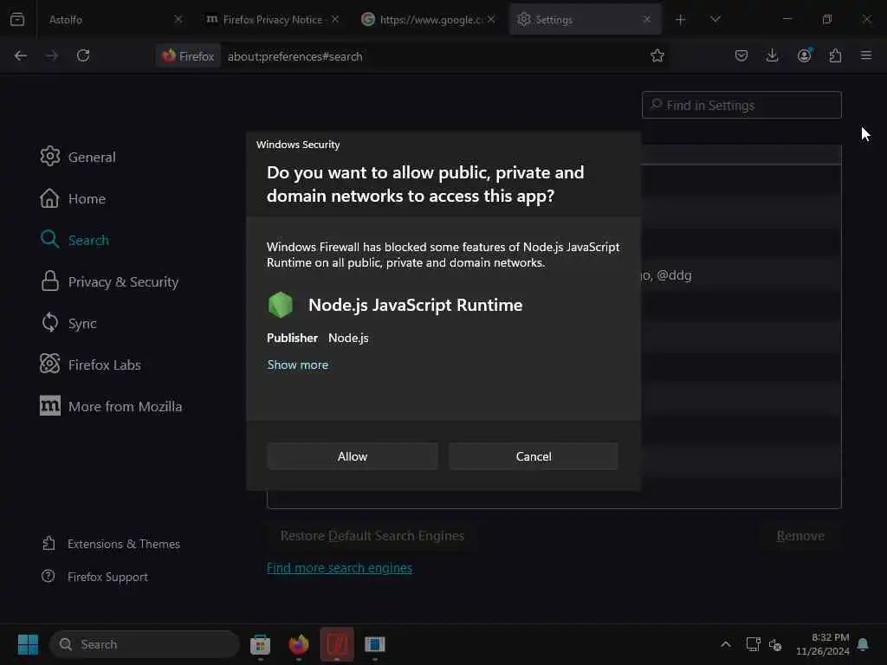Image resolution: width=887 pixels, height=665 pixels.
Task: Go forward with the forward arrow
Action: [51, 55]
